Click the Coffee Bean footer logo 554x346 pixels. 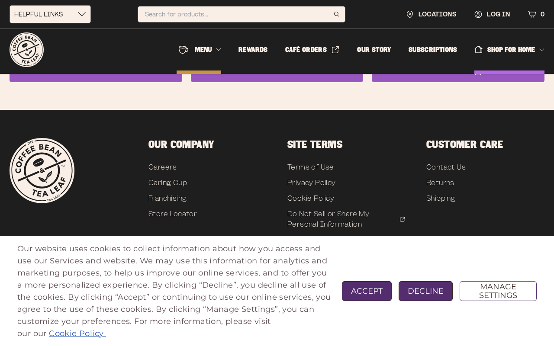(x=42, y=170)
